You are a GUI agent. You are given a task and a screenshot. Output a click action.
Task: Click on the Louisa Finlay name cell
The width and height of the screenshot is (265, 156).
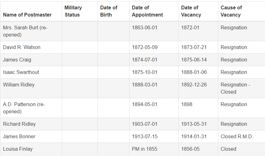coord(18,149)
